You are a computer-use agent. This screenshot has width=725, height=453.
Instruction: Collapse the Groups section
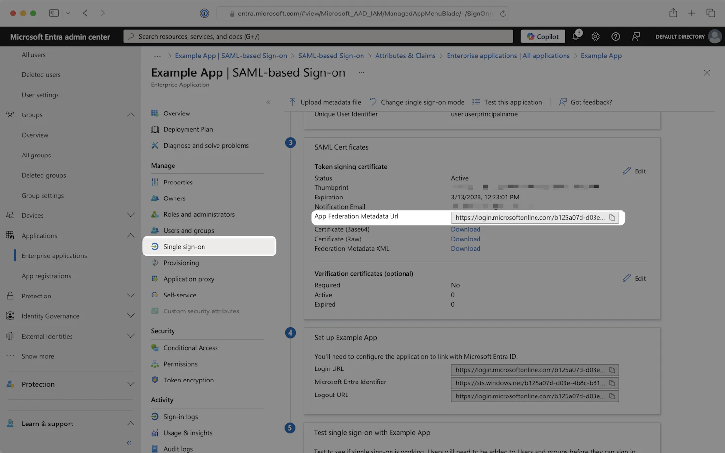pyautogui.click(x=130, y=115)
